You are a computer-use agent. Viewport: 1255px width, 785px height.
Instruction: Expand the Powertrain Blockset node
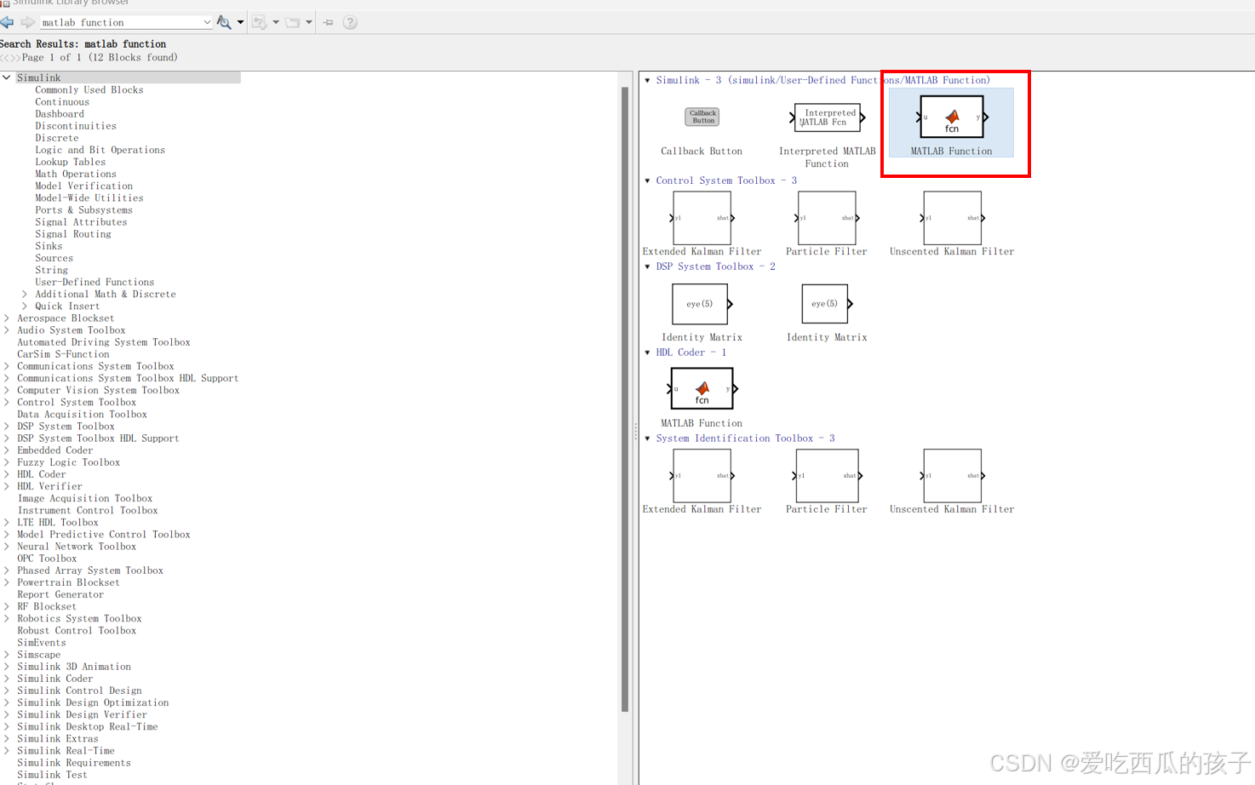(7, 582)
